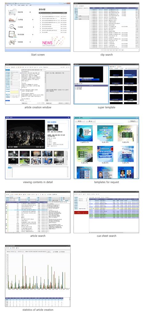This screenshot has height=316, width=146.
Task: Select template thumbnail B_표3.JPG
Action: [84, 154]
